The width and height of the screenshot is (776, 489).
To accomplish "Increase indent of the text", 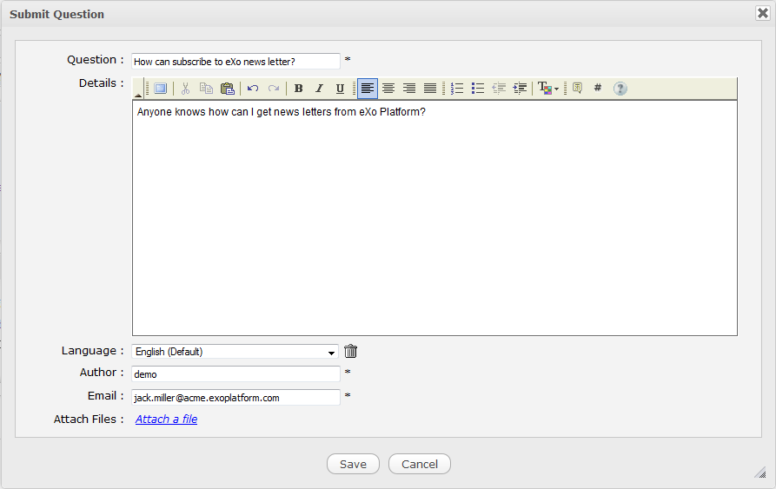I will click(520, 89).
